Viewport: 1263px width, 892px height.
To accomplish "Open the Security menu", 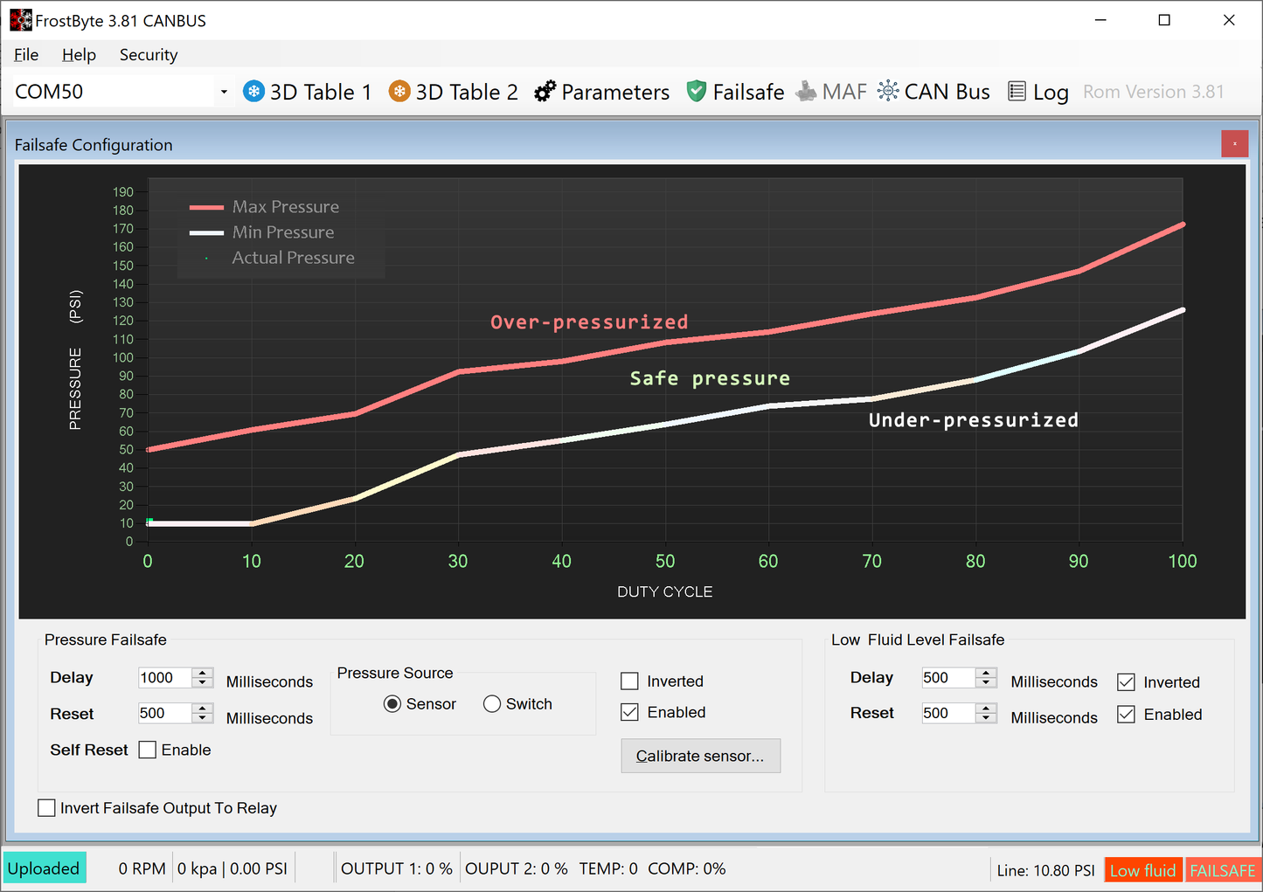I will 149,55.
